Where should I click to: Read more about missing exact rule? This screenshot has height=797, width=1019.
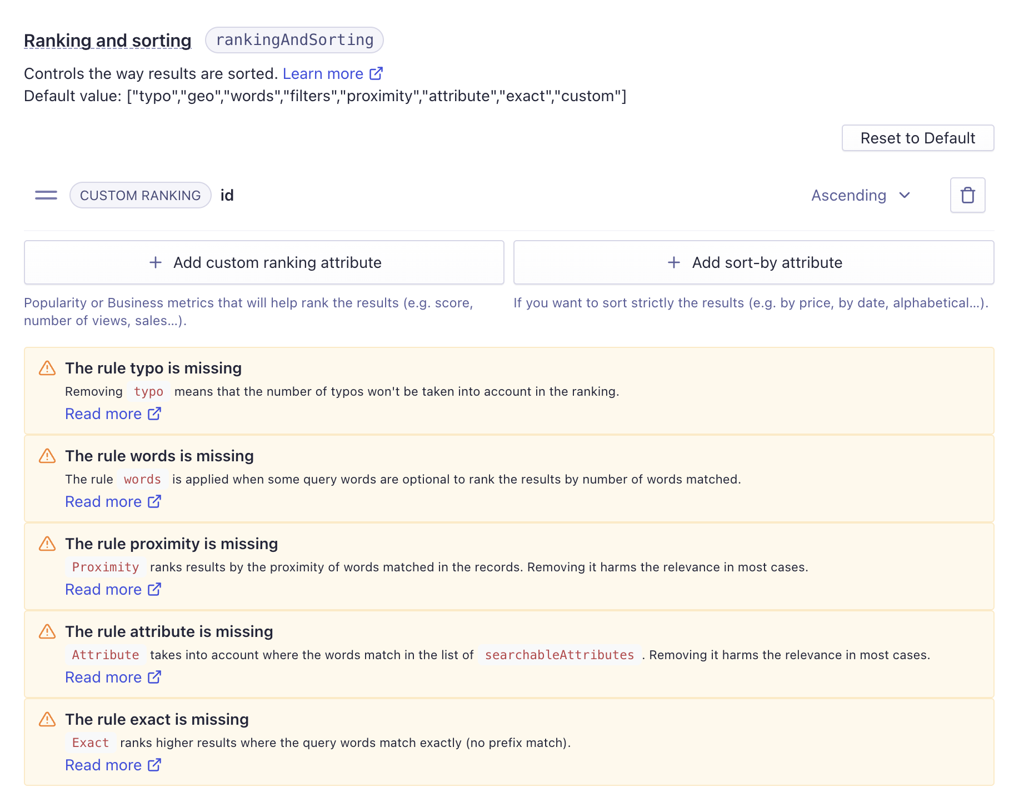[x=113, y=765]
